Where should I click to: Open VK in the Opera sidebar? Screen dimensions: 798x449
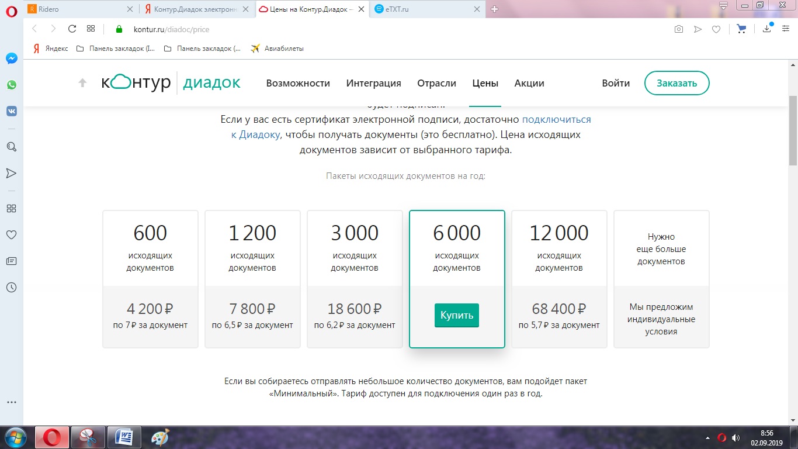[11, 110]
